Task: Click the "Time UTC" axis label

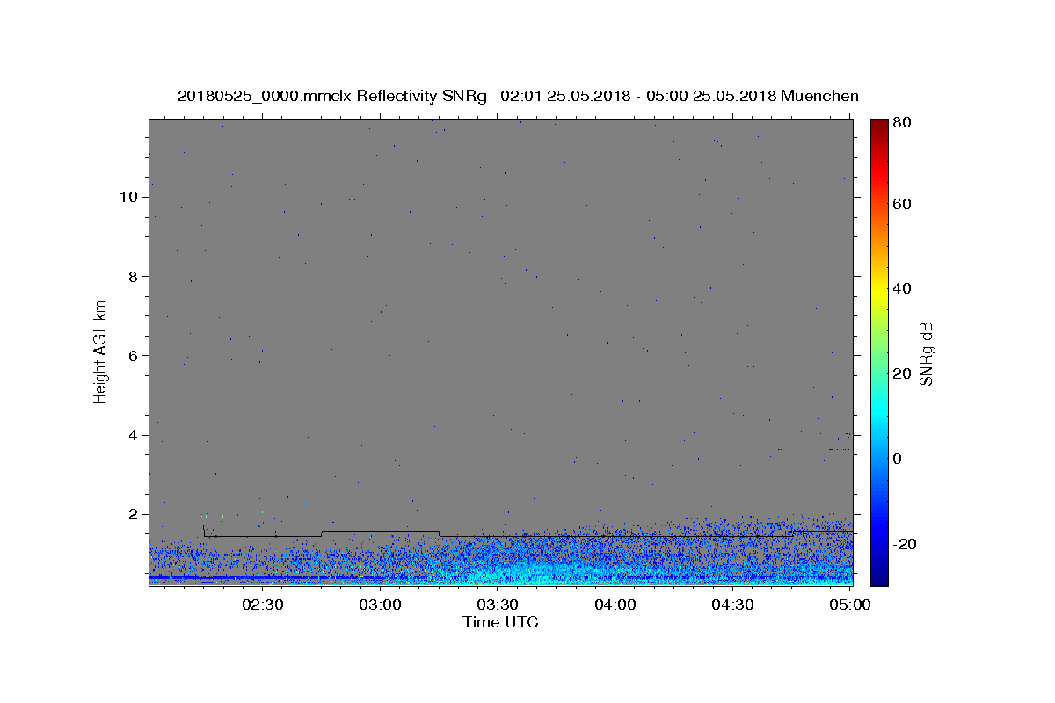Action: 500,622
